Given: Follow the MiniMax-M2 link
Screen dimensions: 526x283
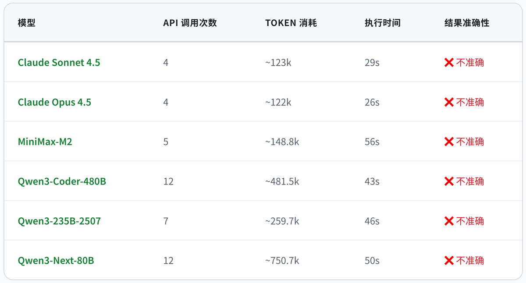Looking at the screenshot, I should 45,141.
